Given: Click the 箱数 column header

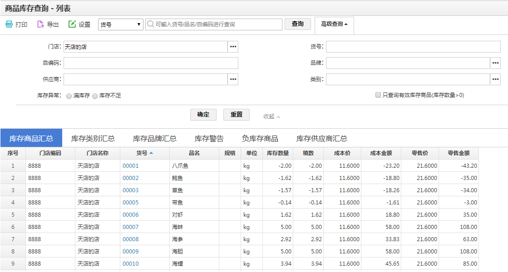Looking at the screenshot, I should 308,153.
